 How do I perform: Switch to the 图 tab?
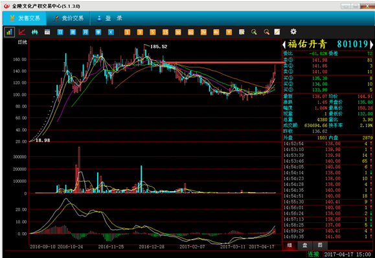tap(320, 245)
